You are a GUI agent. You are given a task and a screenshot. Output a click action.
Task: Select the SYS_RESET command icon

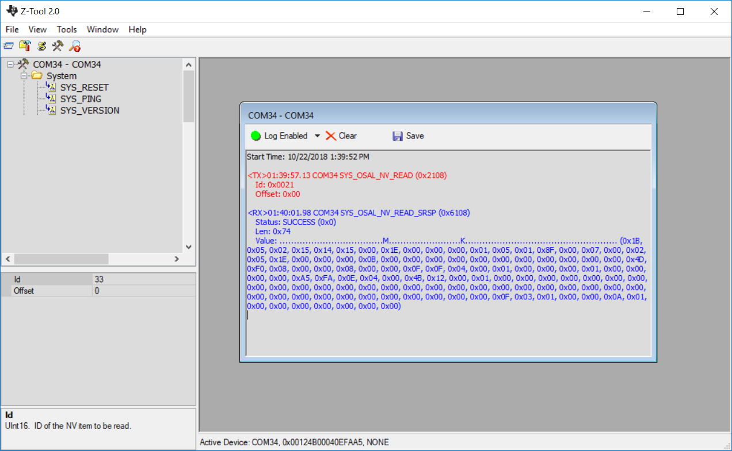click(52, 87)
